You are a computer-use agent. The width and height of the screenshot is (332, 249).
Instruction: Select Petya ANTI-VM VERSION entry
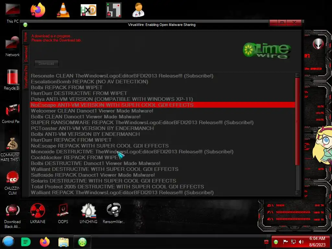tap(163, 99)
